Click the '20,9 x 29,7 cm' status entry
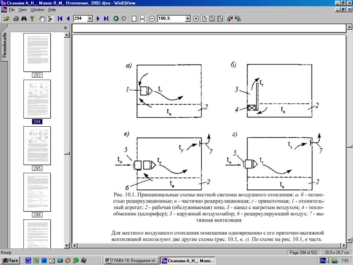The width and height of the screenshot is (353, 265). pyautogui.click(x=337, y=253)
